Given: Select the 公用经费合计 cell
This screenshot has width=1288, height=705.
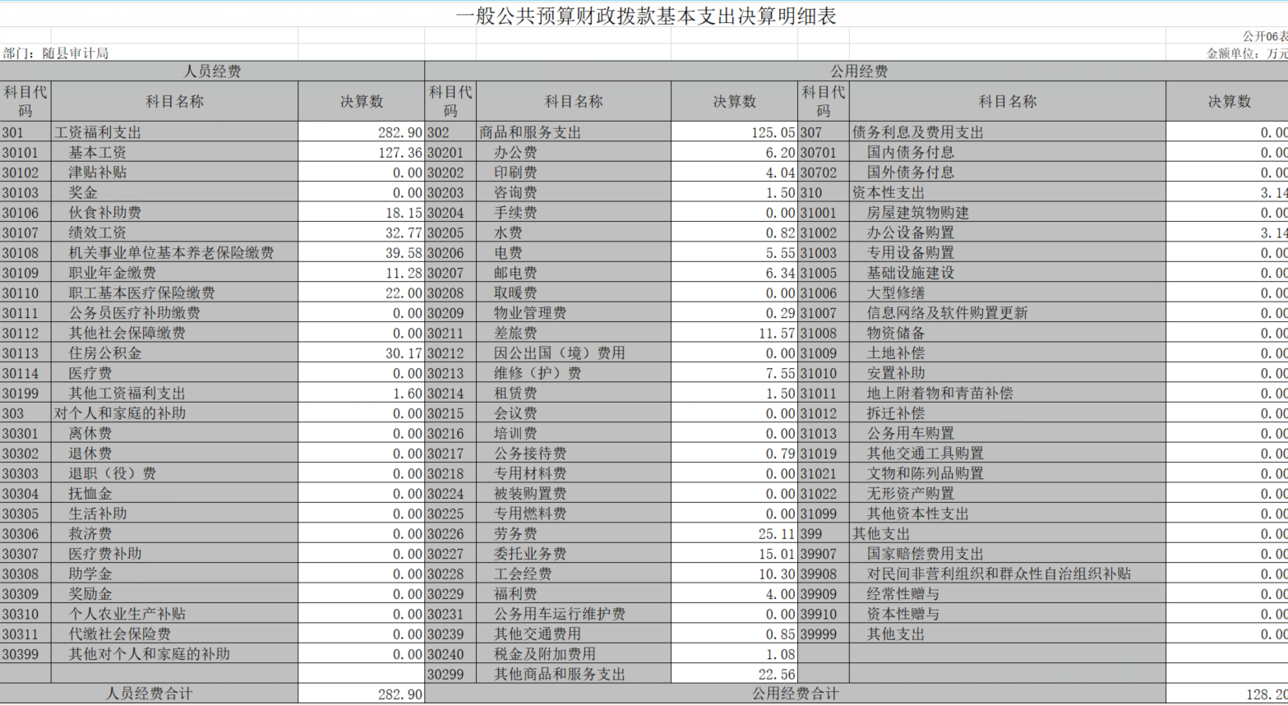Looking at the screenshot, I should [x=796, y=694].
